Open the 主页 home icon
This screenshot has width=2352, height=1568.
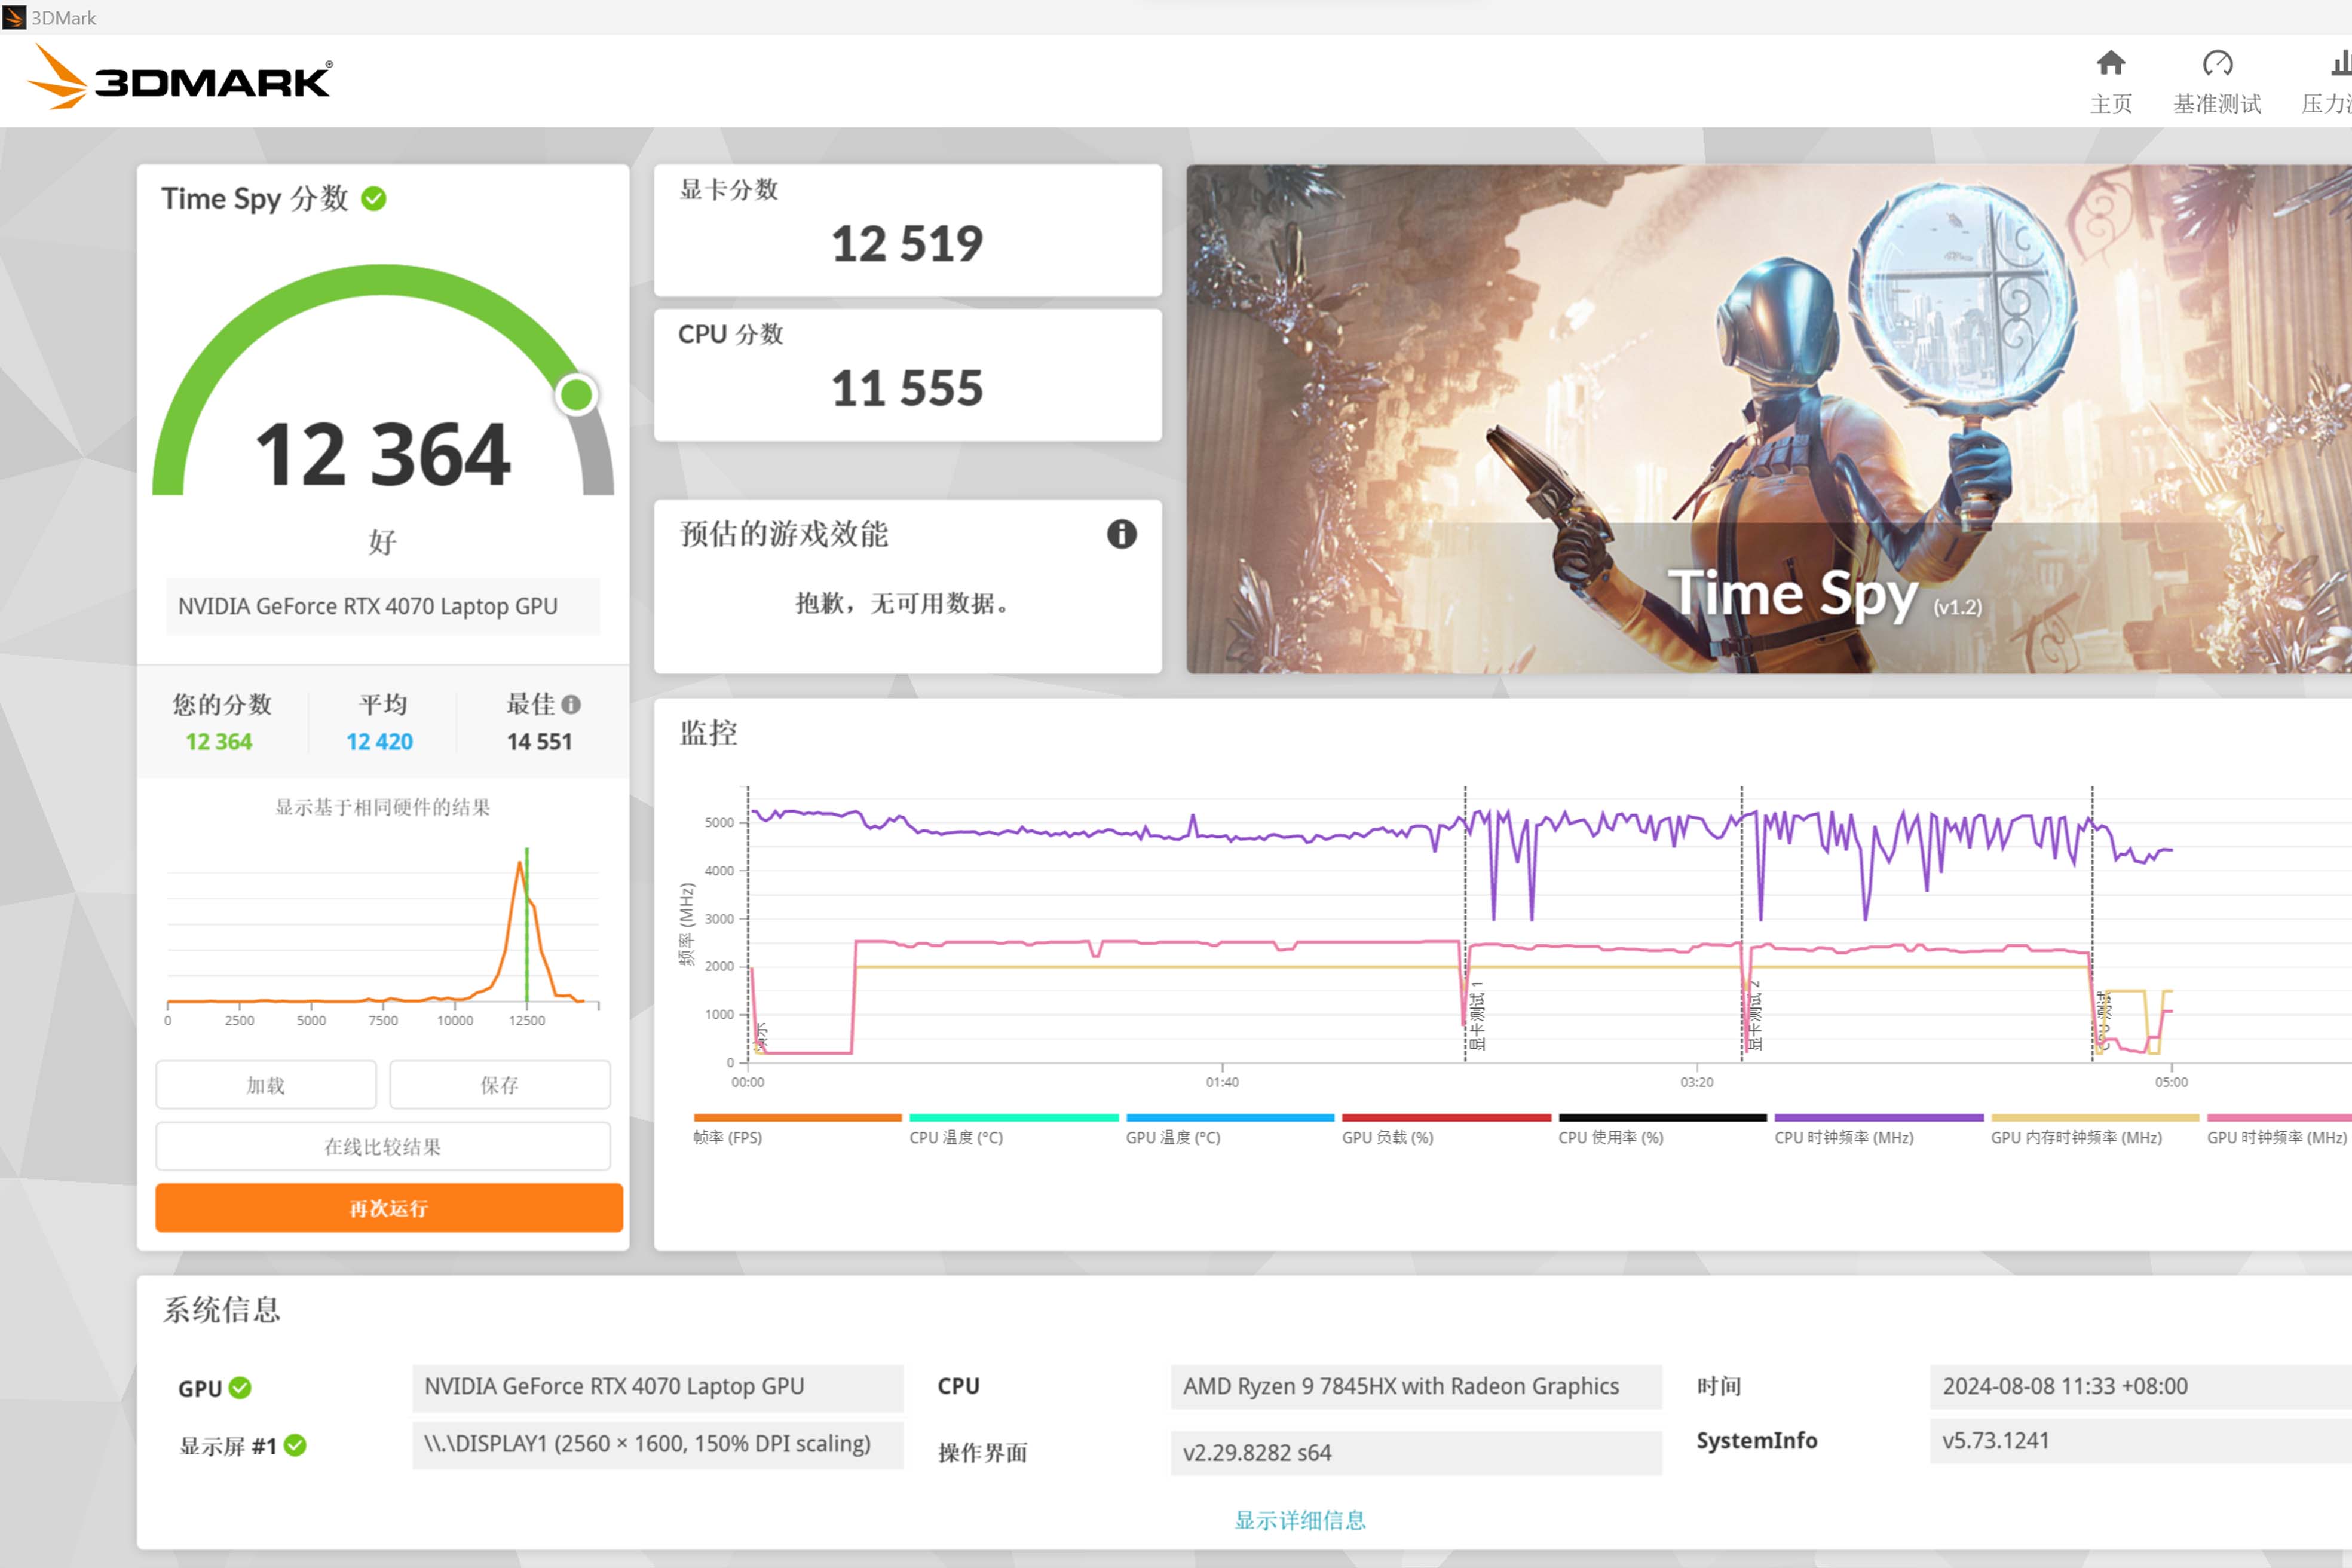pyautogui.click(x=2110, y=64)
